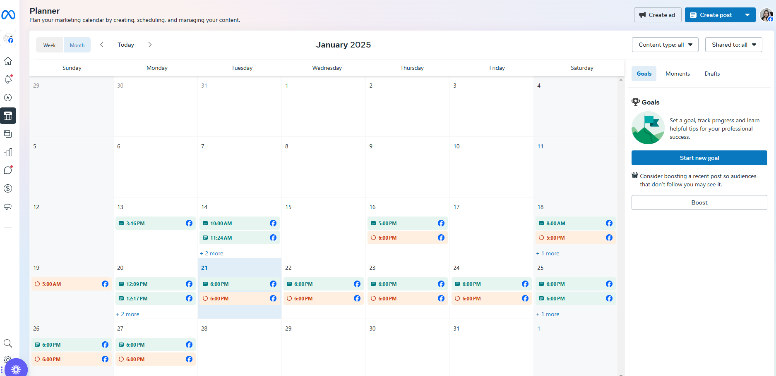
Task: Click the Search magnifier icon
Action: pyautogui.click(x=8, y=343)
